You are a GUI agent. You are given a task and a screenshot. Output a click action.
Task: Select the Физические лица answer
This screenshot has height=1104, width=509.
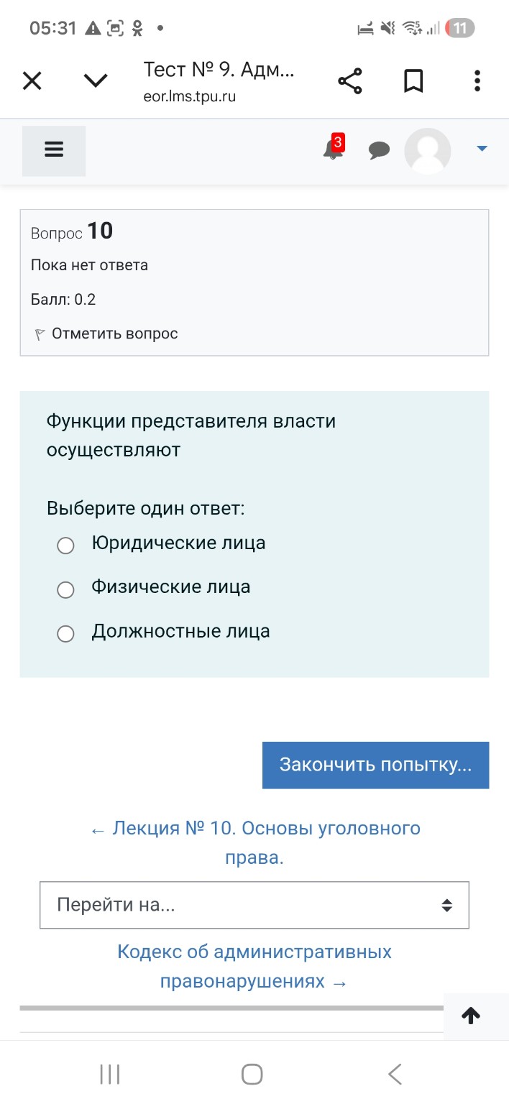click(x=65, y=589)
